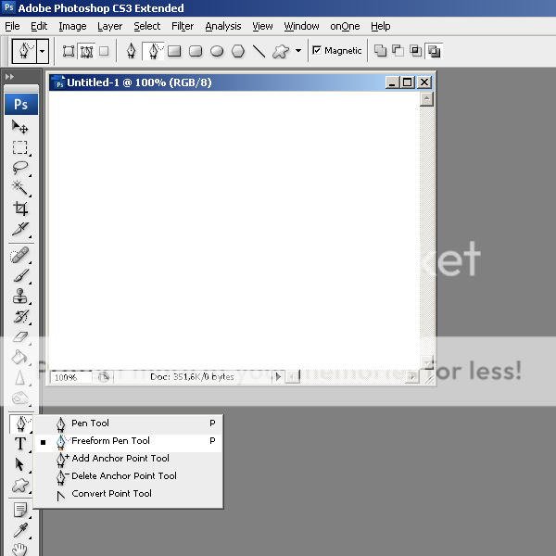
Task: Select the Brush tool
Action: pyautogui.click(x=19, y=275)
